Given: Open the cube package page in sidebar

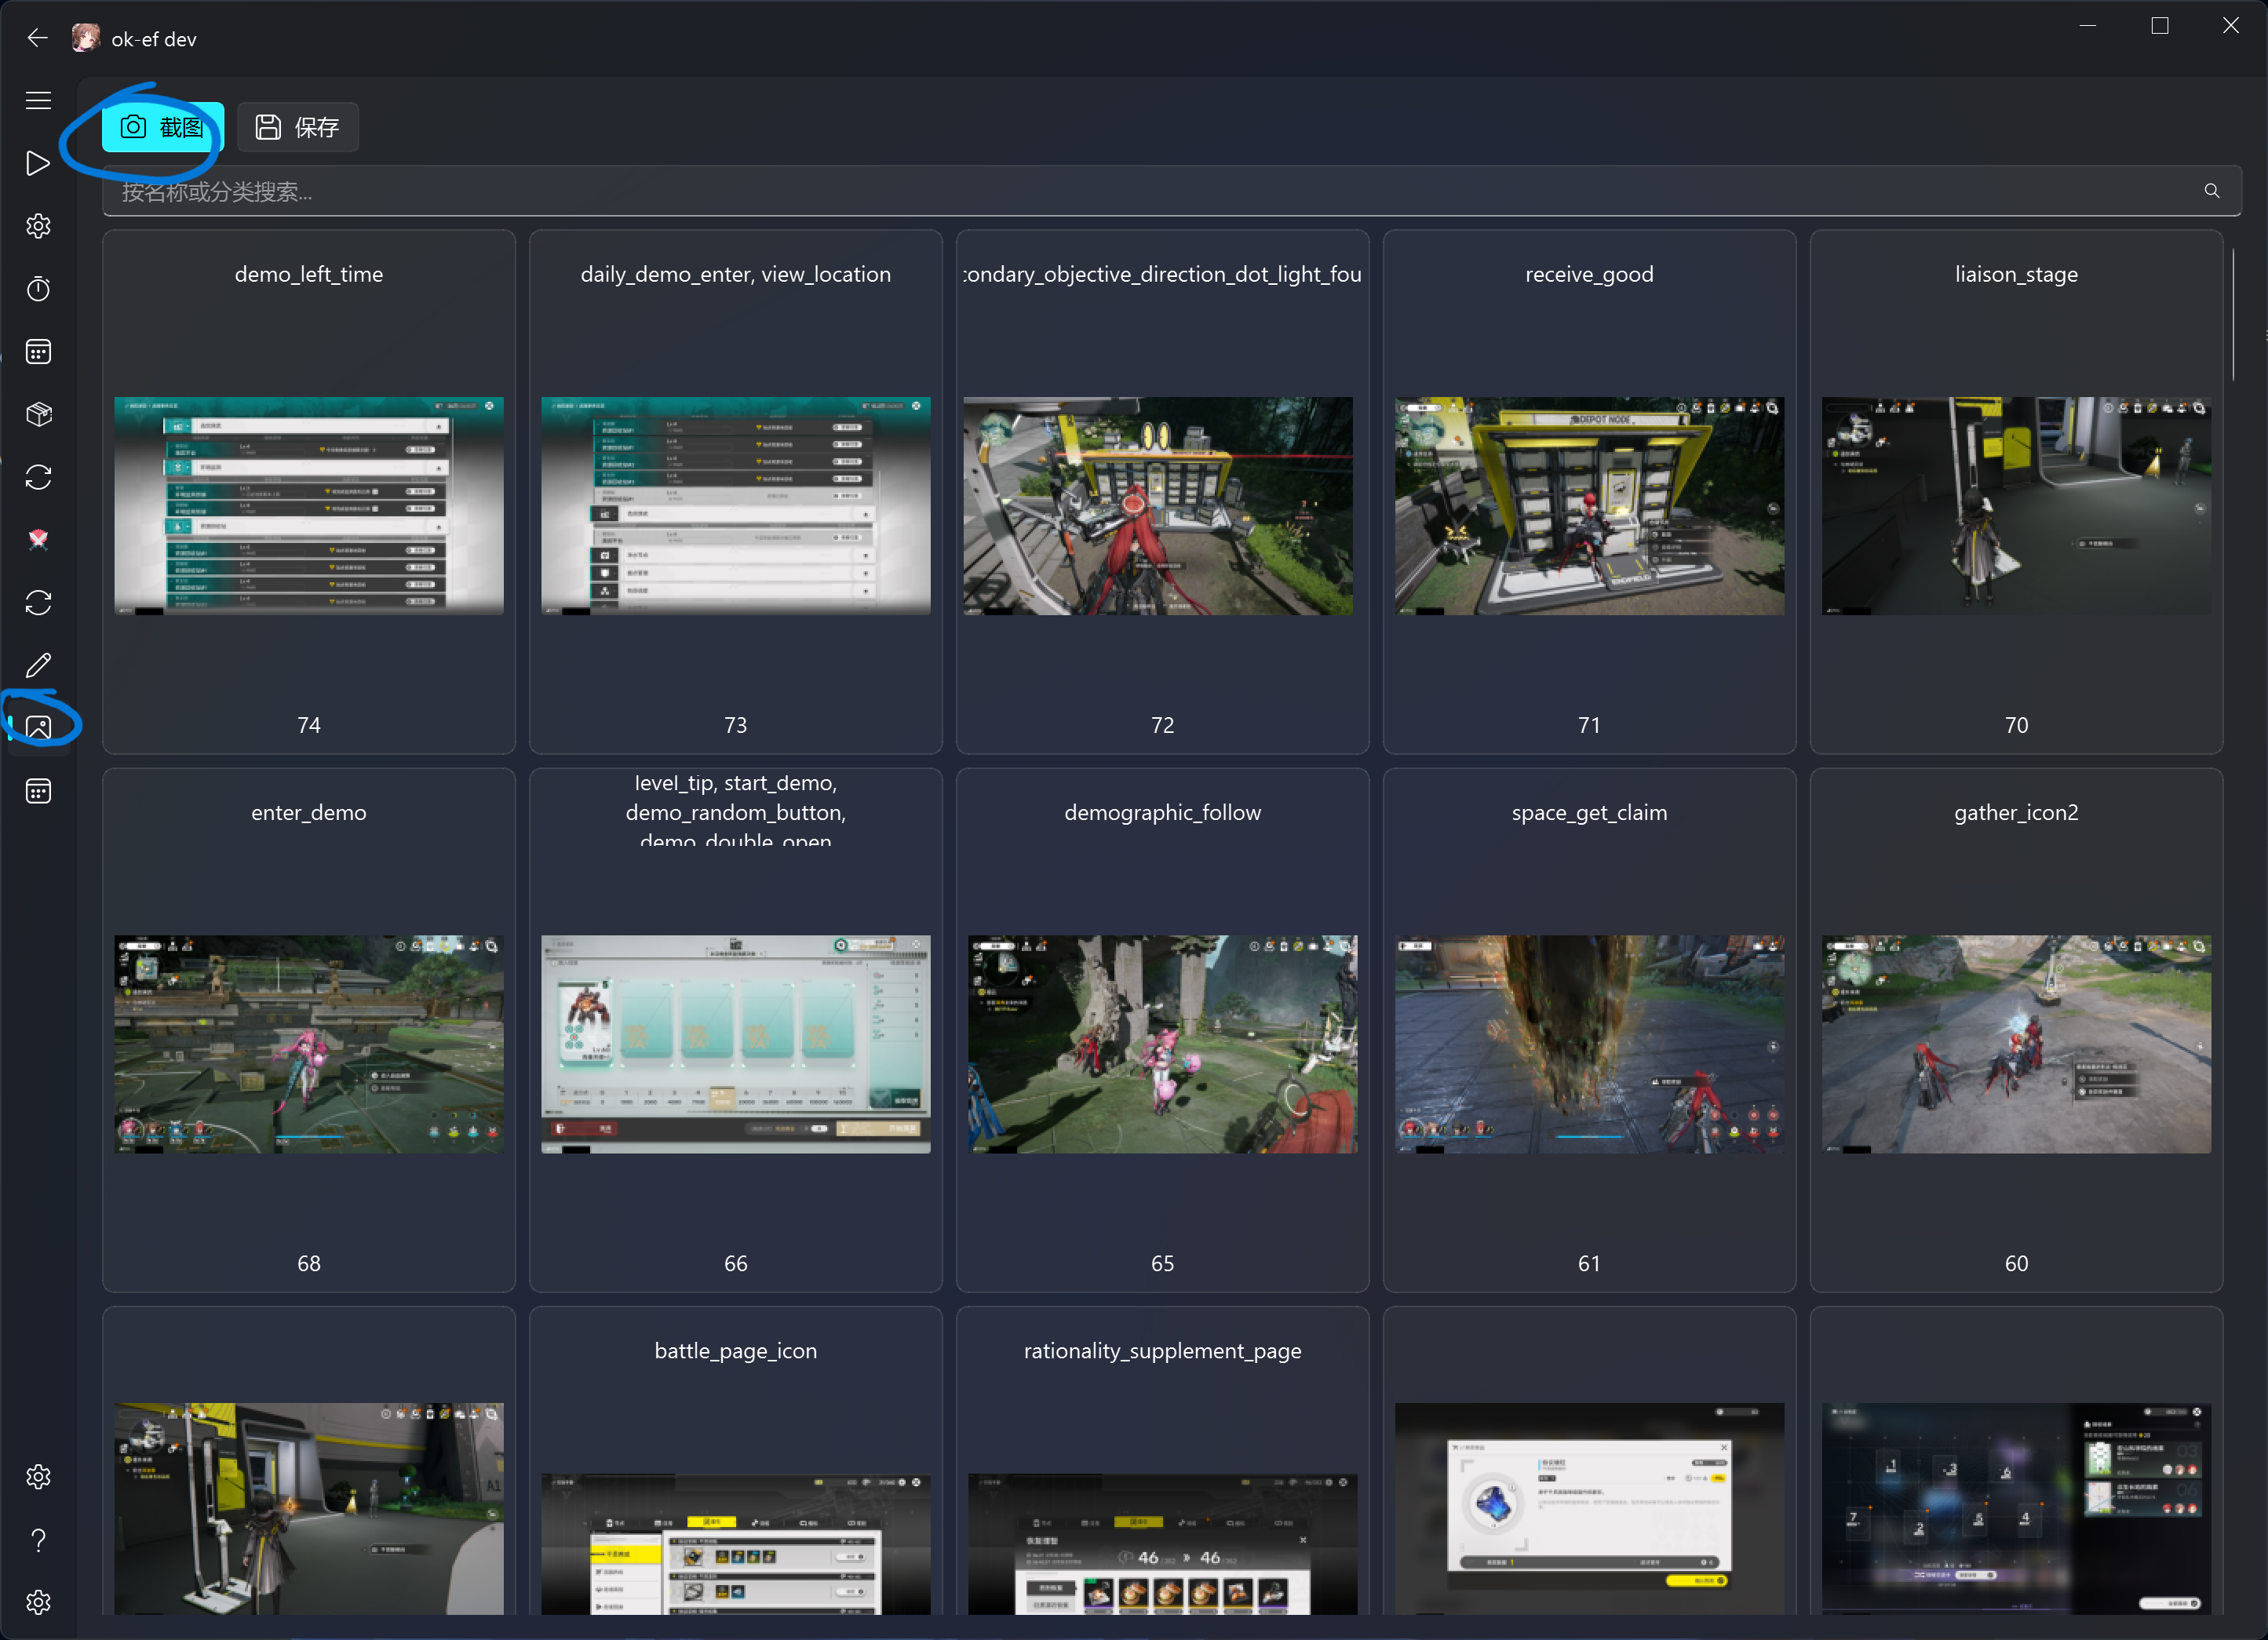Looking at the screenshot, I should (38, 414).
